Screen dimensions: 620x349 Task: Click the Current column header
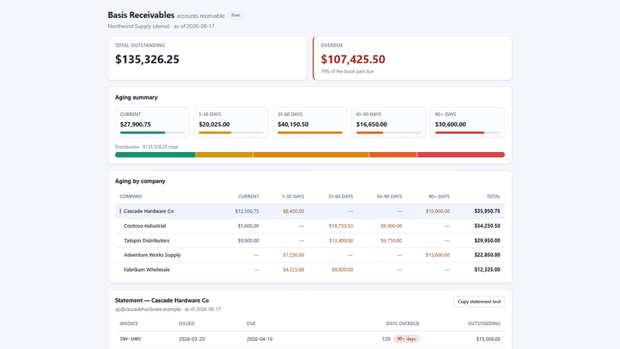point(249,197)
